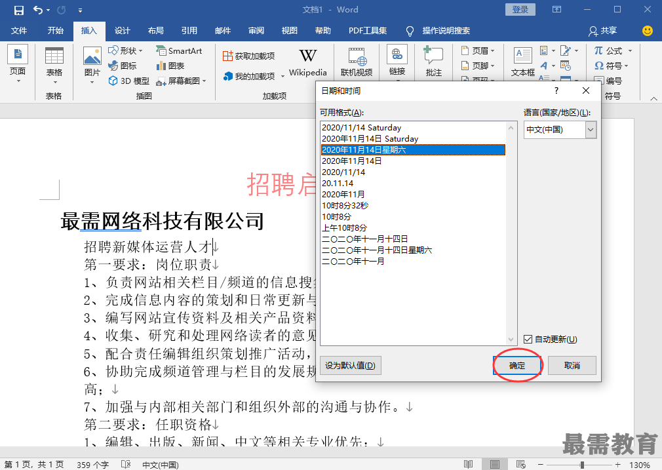Open 我的加载项 add-ins
The image size is (662, 470).
(254, 76)
